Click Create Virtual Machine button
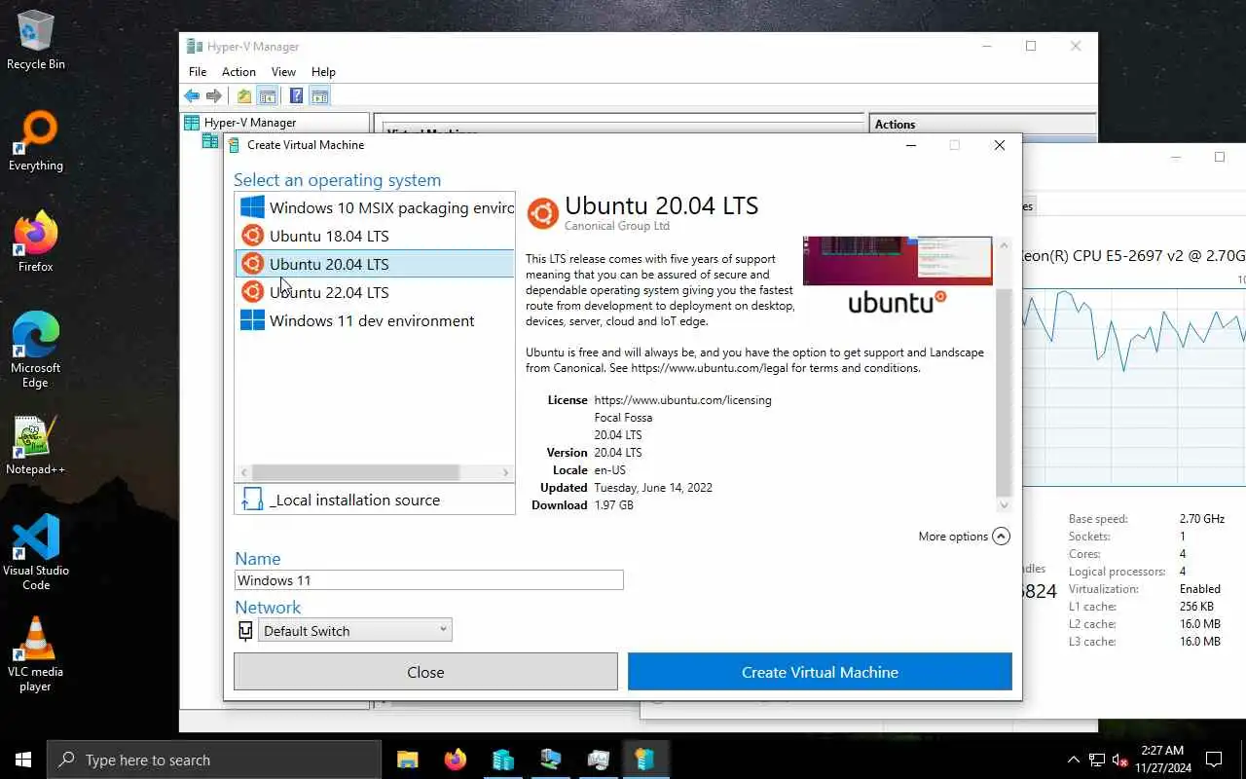This screenshot has height=779, width=1246. [x=820, y=672]
